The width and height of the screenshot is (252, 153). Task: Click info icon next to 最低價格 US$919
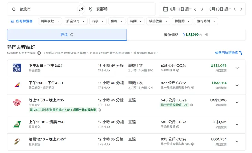[206, 34]
